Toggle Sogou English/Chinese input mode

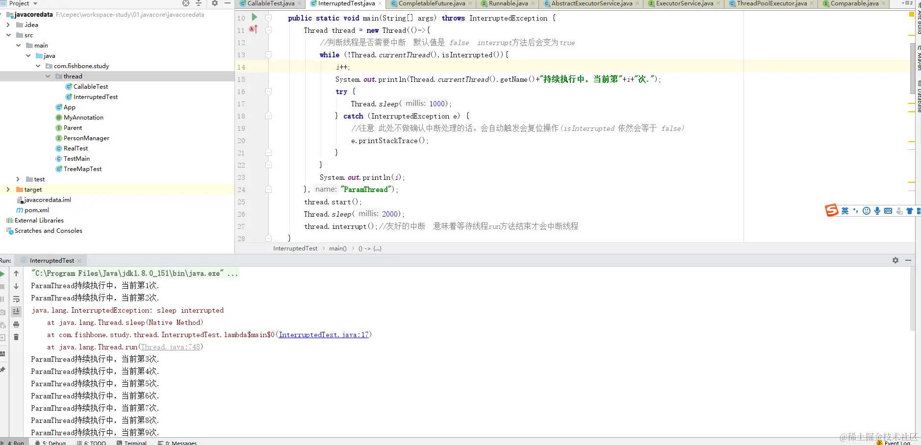[x=845, y=211]
